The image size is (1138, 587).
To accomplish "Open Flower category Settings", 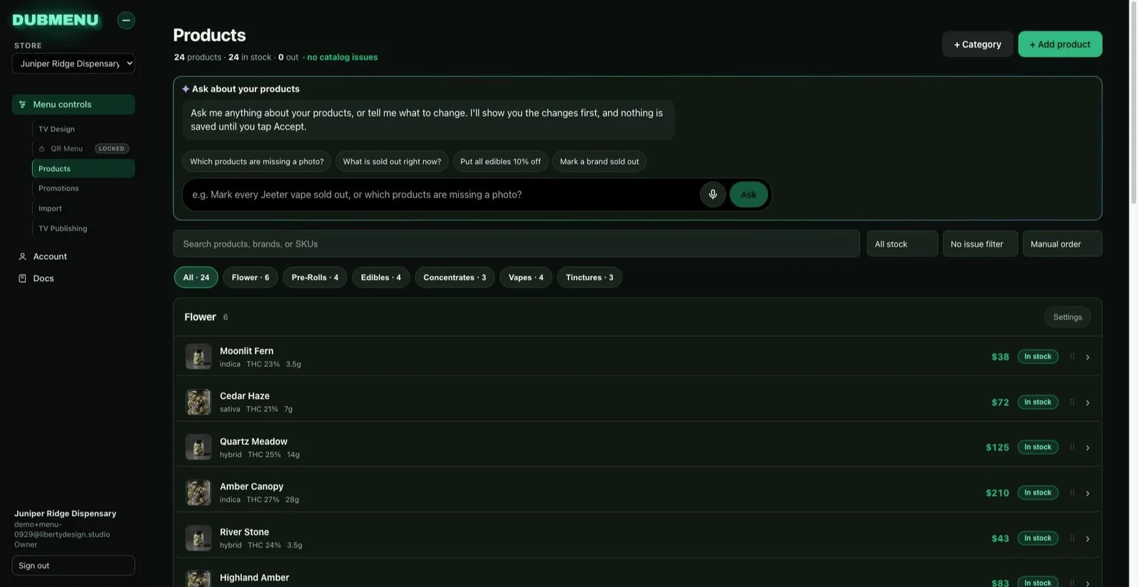I will [x=1067, y=317].
